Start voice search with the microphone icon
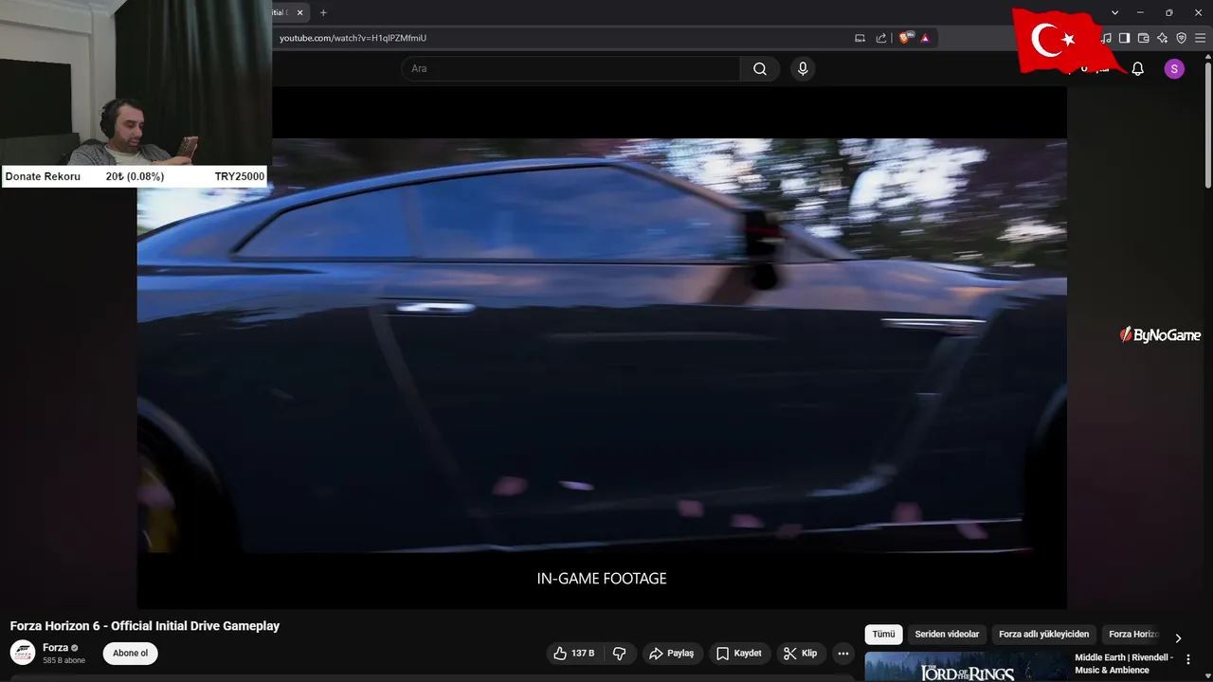Image resolution: width=1213 pixels, height=682 pixels. (803, 68)
